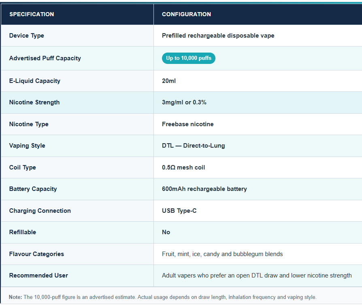
Task: Select the Refillable label
Action: click(x=23, y=232)
